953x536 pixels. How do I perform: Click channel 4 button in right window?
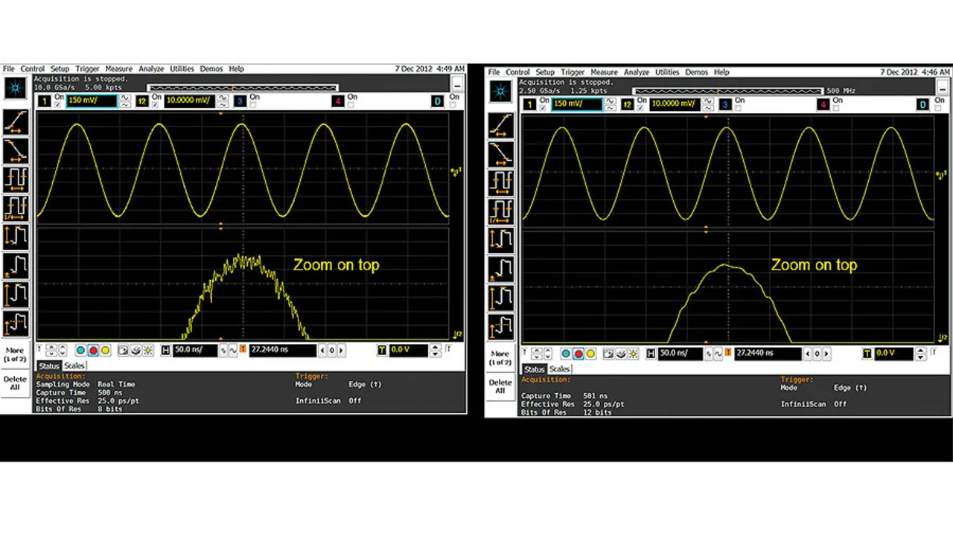[823, 105]
